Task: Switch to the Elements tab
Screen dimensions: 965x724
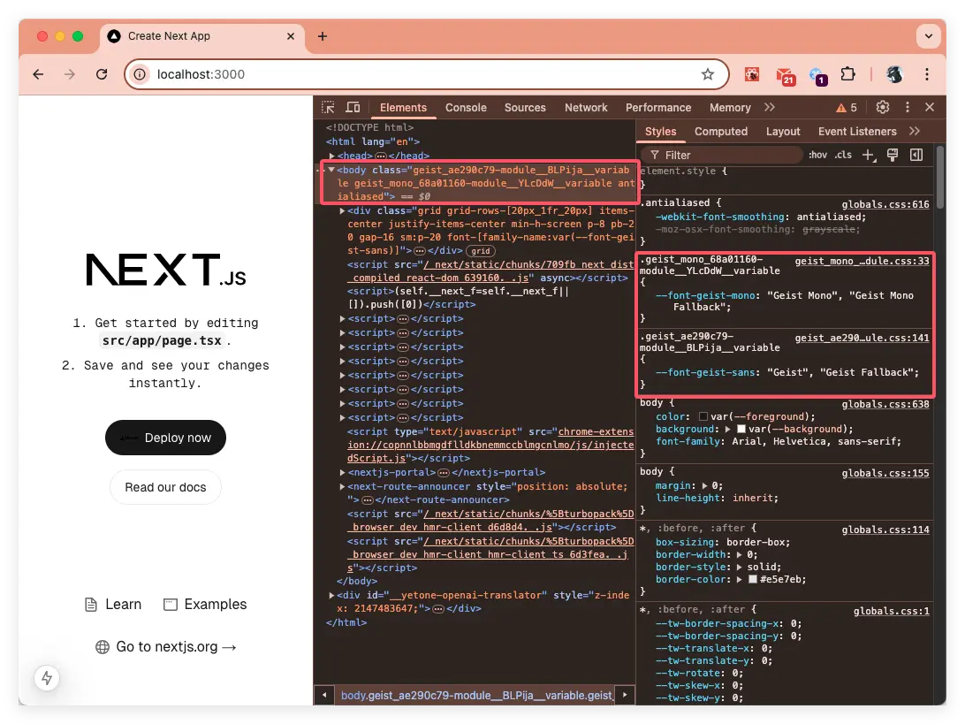Action: pos(403,107)
